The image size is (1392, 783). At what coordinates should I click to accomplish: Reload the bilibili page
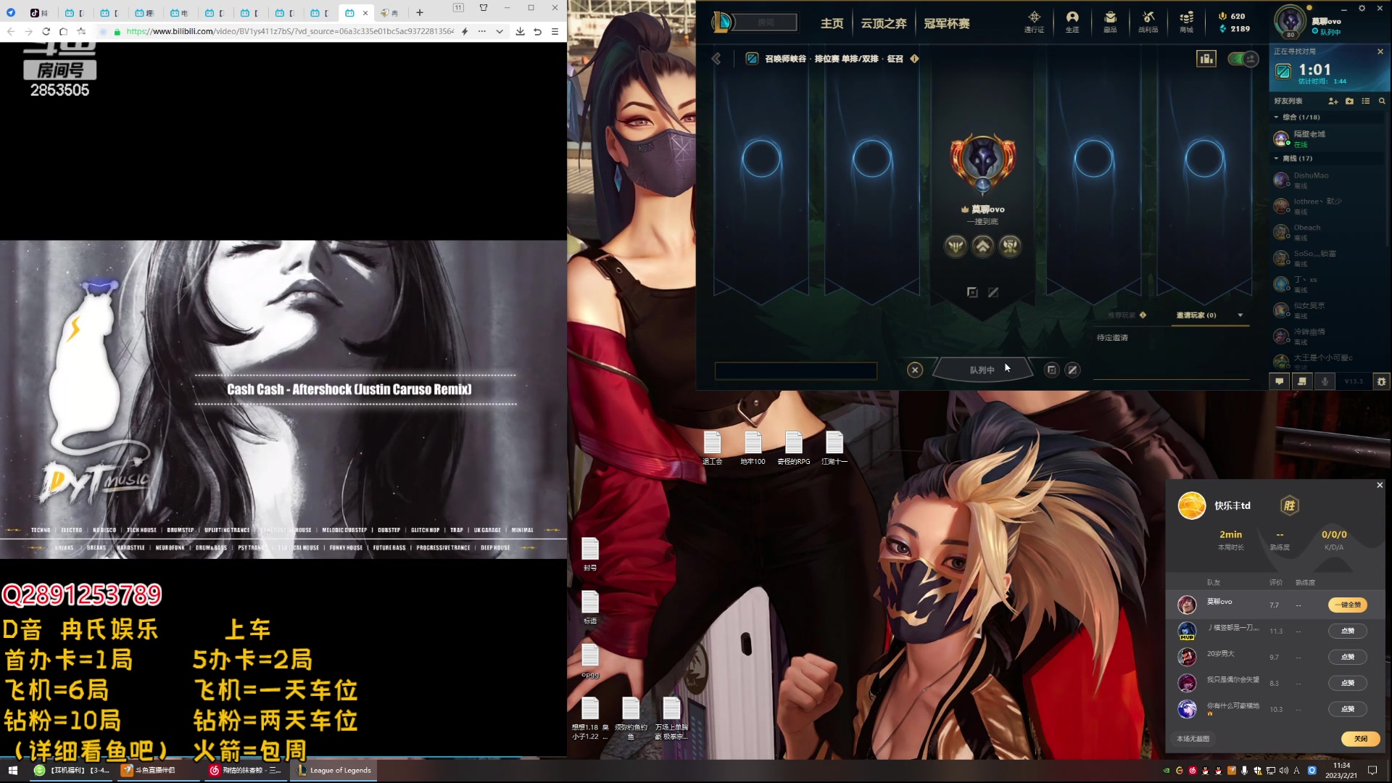point(46,31)
